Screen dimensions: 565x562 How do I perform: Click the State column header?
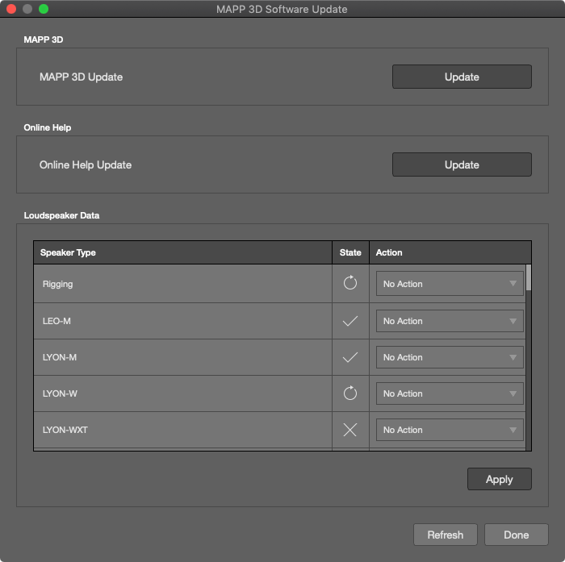[x=350, y=252]
